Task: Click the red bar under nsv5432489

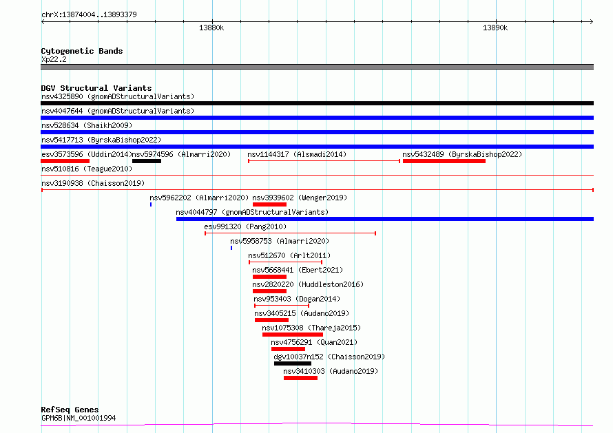Action: pyautogui.click(x=444, y=161)
